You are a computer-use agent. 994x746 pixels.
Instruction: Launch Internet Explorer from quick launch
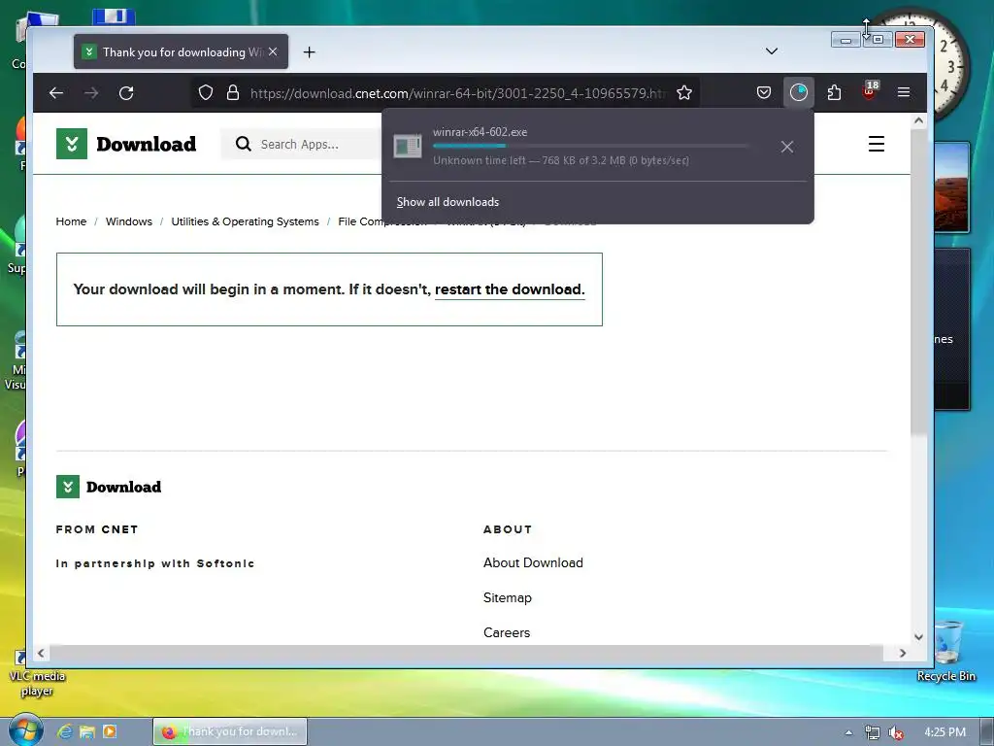[x=64, y=731]
